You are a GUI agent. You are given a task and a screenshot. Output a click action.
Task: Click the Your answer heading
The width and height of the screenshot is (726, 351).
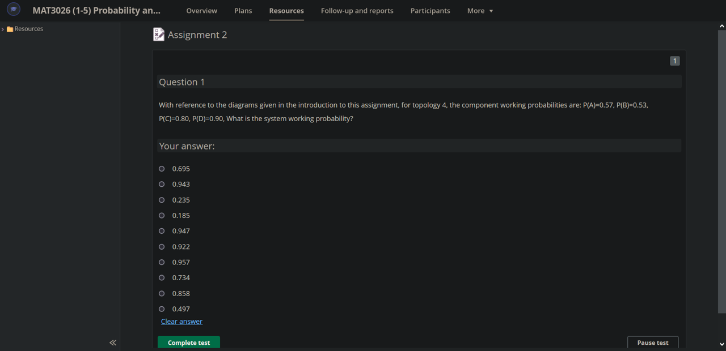point(187,146)
